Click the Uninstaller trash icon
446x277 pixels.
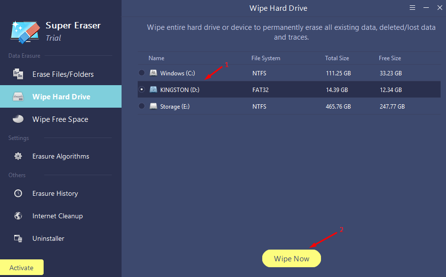[18, 238]
